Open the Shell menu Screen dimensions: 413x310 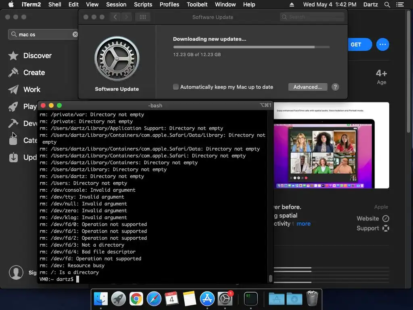point(55,4)
